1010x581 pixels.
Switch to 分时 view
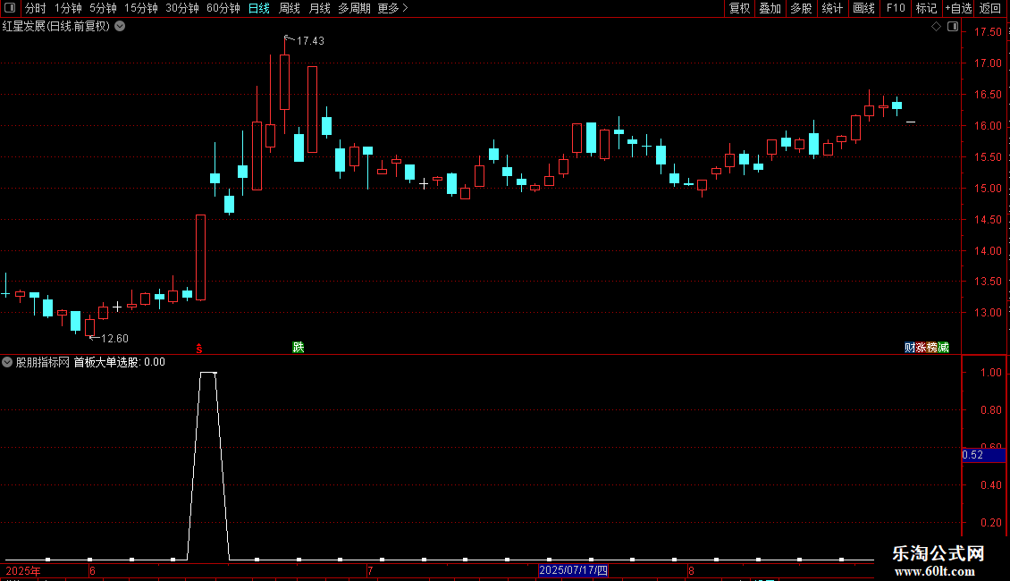tap(36, 8)
